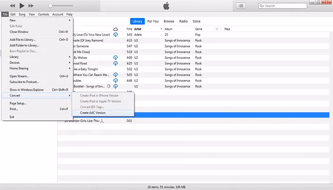Viewport: 333px width, 190px height.
Task: Click the cloud status column header icon
Action: [115, 29]
